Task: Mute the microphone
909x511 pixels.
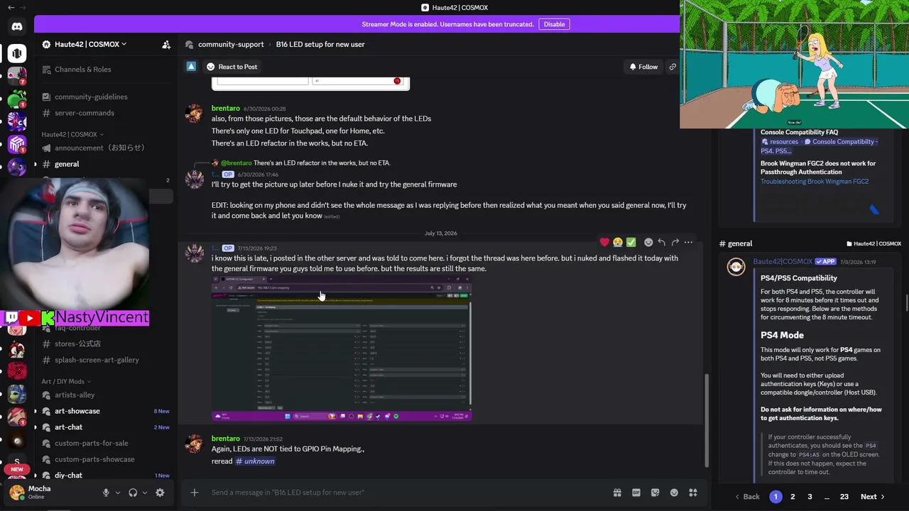Action: [x=106, y=493]
